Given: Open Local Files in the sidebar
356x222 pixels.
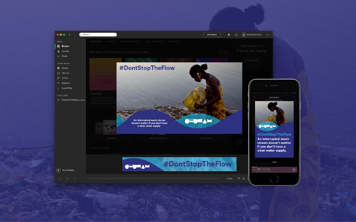Looking at the screenshot, I should pyautogui.click(x=67, y=88).
